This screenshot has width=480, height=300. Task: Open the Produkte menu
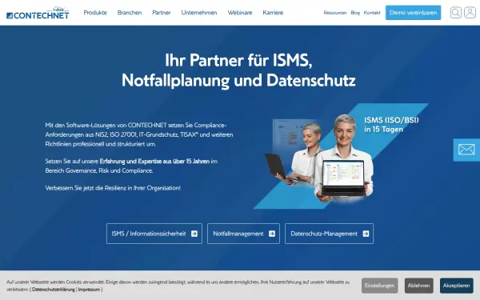click(95, 13)
